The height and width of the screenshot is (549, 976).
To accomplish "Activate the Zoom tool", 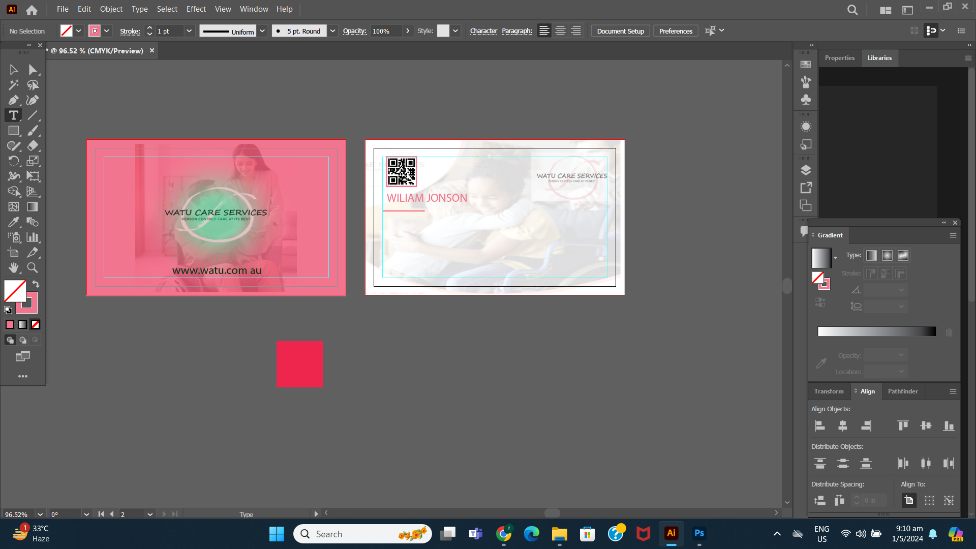I will point(32,267).
